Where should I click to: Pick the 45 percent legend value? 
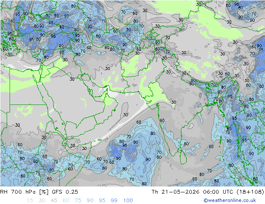click(54, 201)
